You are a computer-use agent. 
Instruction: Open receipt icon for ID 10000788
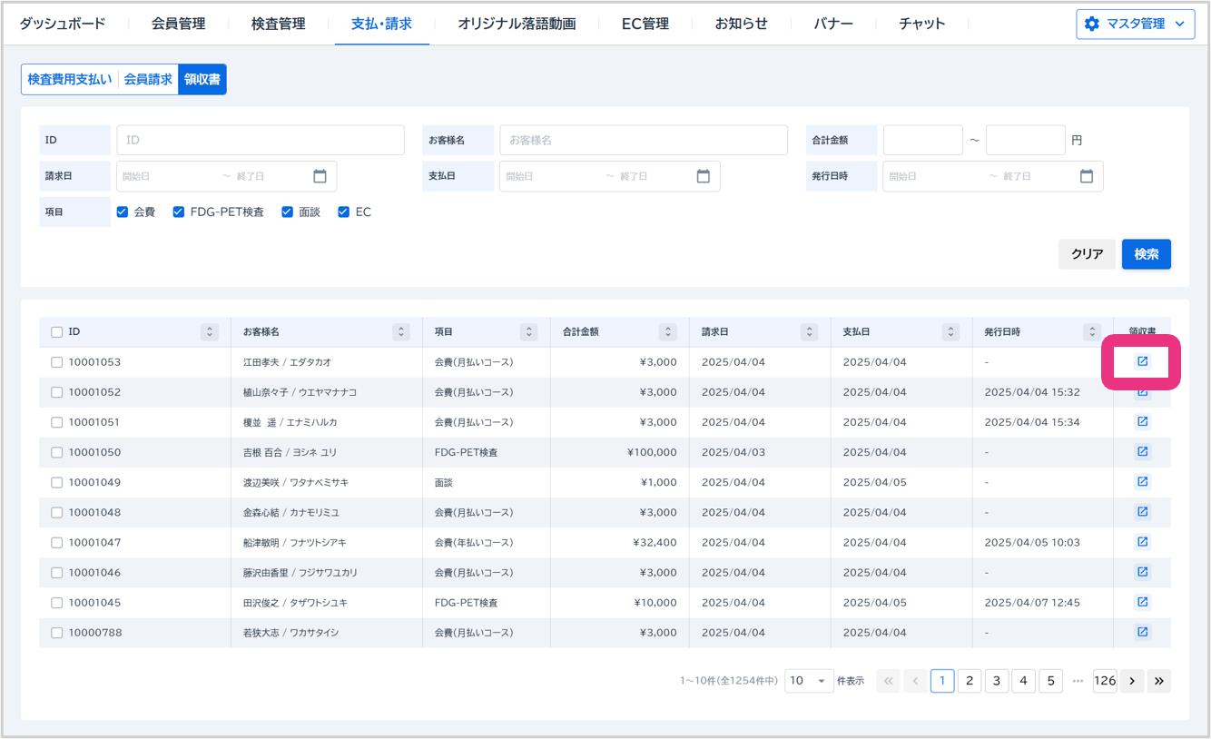(x=1142, y=632)
